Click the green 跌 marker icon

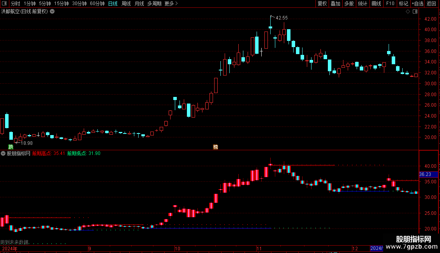(11, 147)
